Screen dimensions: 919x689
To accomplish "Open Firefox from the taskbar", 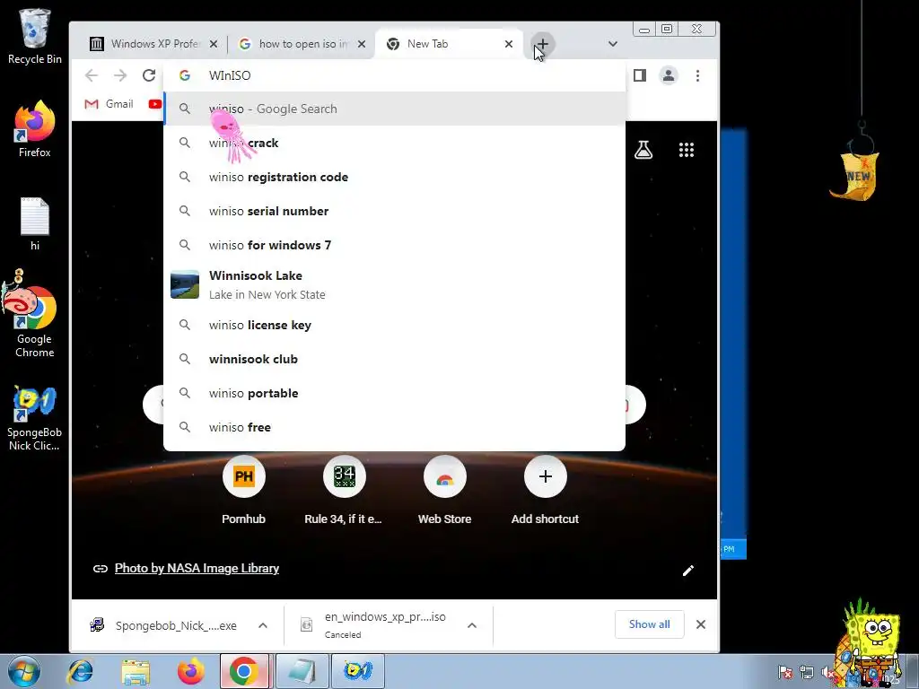I will [x=191, y=671].
